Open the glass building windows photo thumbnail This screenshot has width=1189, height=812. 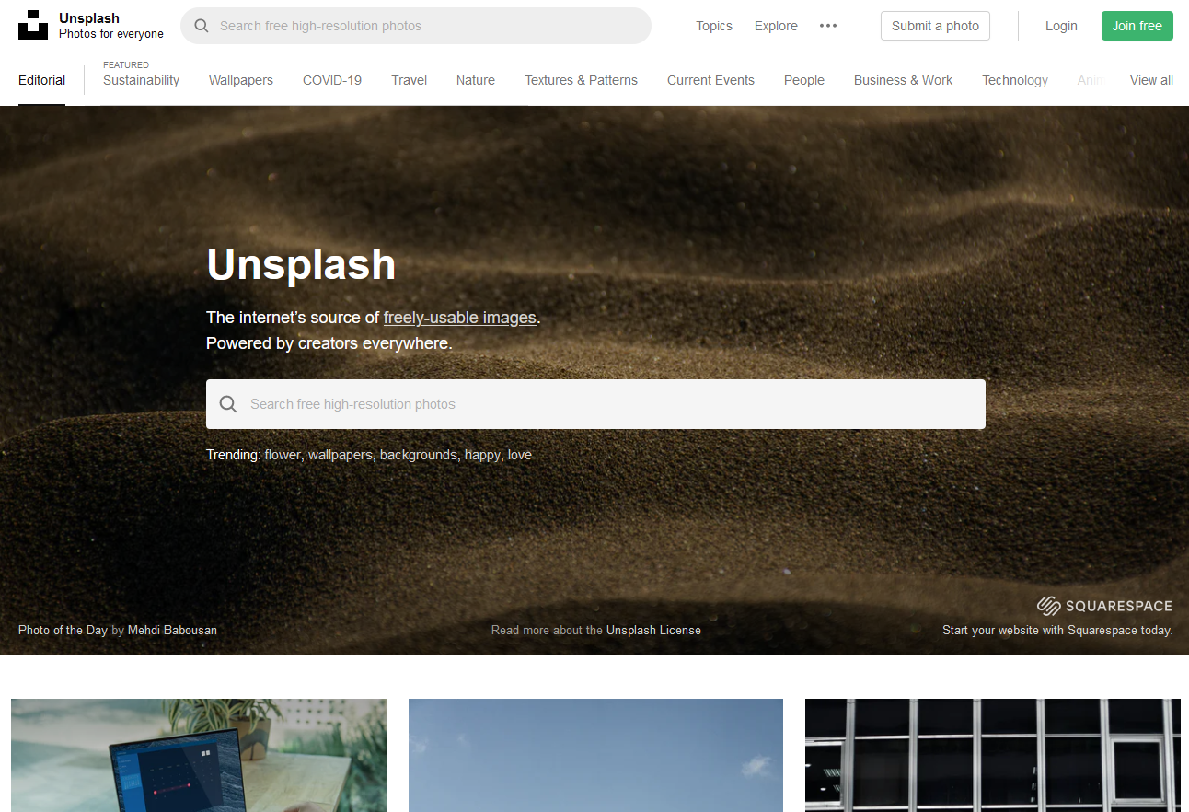point(993,755)
